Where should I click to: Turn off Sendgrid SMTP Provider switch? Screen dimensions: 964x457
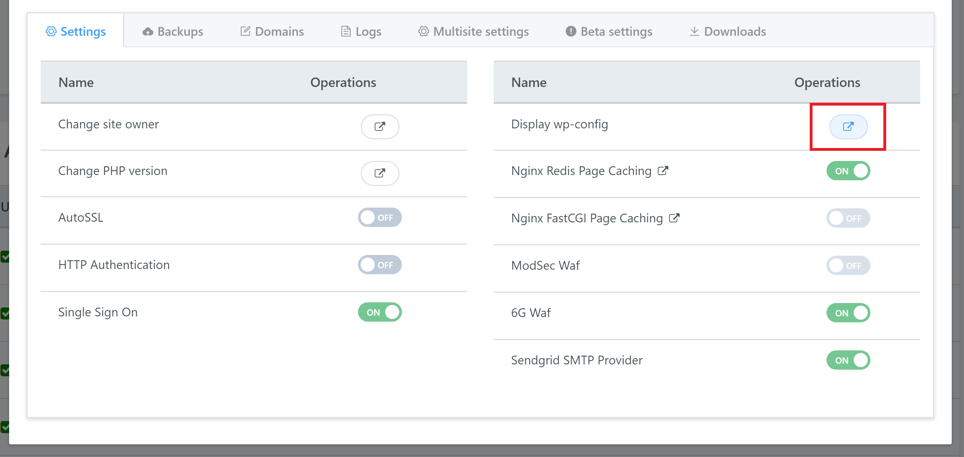click(848, 360)
